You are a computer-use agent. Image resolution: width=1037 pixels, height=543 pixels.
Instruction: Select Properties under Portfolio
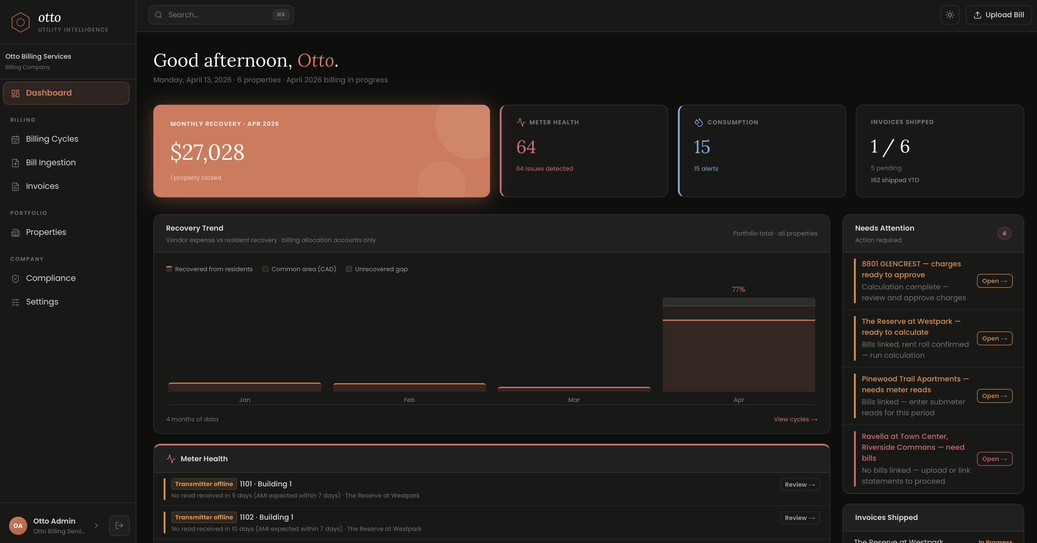[x=45, y=232]
